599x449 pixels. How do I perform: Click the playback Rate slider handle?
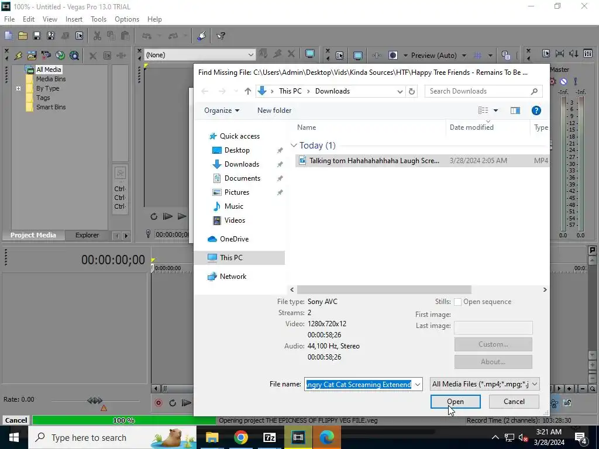click(95, 400)
